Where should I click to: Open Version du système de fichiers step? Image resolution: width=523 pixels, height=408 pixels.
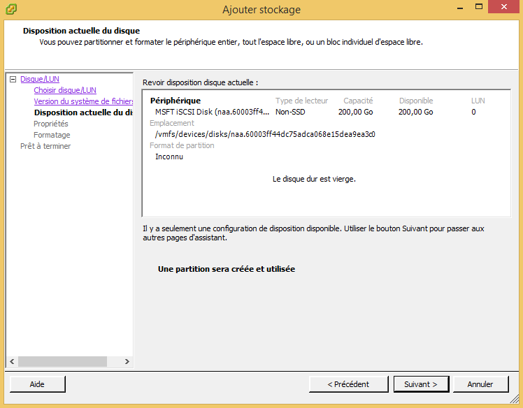[x=83, y=101]
